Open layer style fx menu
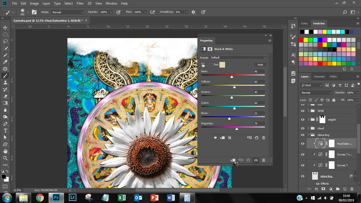 pos(316,189)
